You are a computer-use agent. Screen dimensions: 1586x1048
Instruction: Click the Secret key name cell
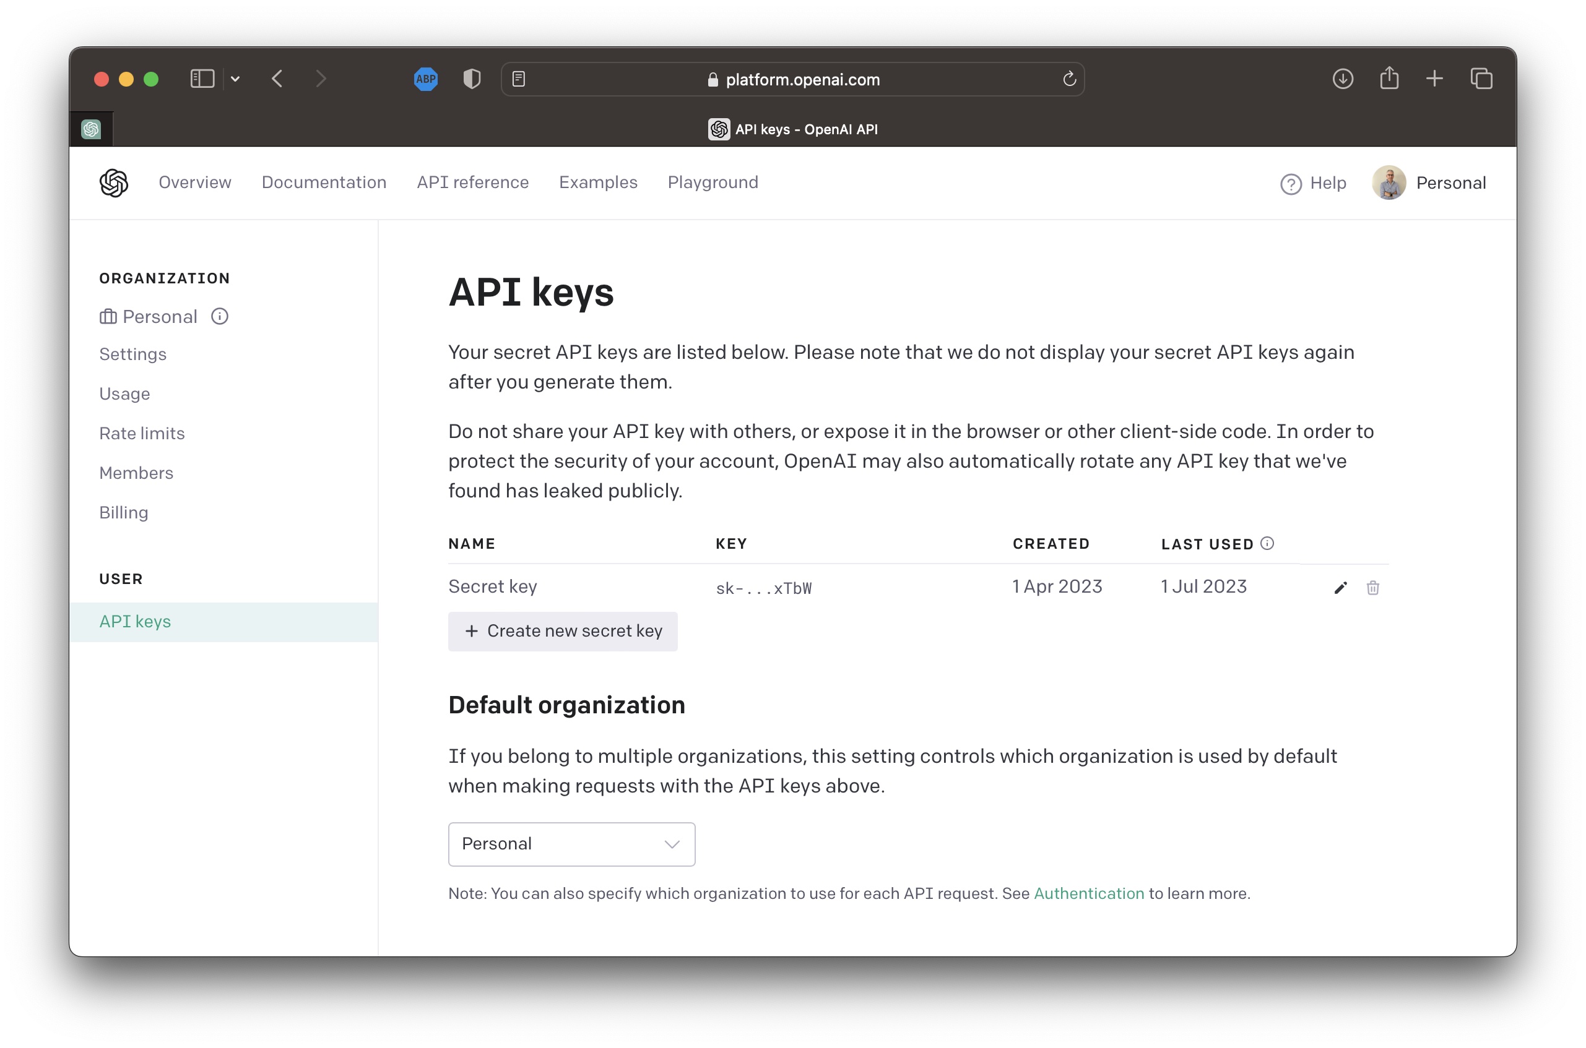(x=492, y=586)
